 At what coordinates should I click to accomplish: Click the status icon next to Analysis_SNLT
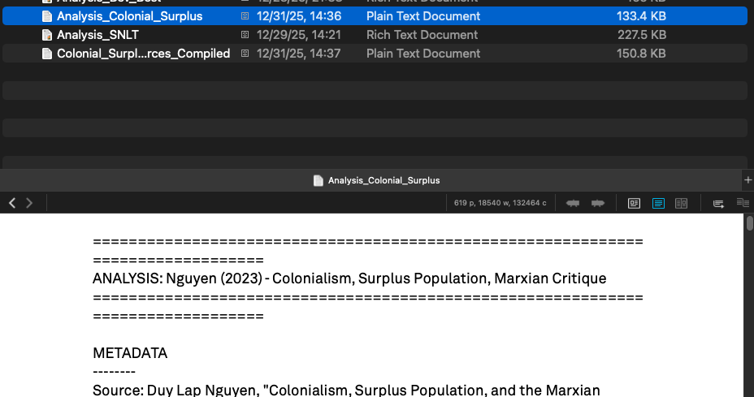pos(245,35)
